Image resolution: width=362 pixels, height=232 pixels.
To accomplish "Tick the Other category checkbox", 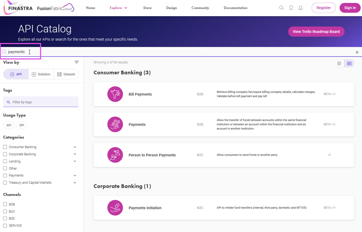I will (x=5, y=169).
